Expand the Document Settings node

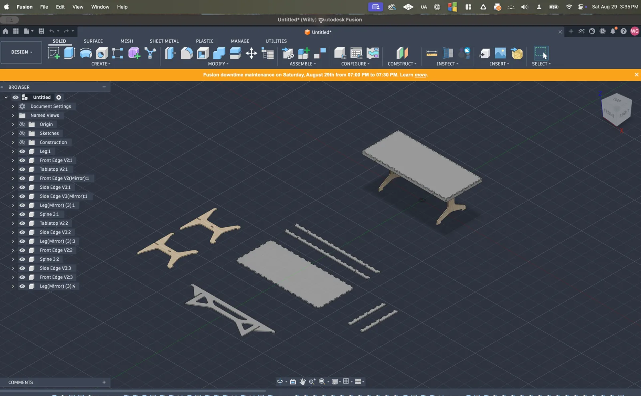13,106
